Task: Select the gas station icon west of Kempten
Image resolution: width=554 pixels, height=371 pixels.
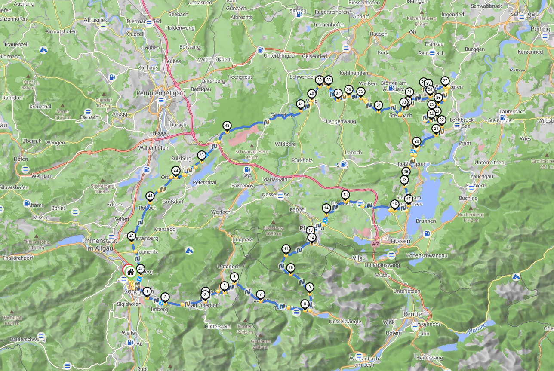Action: 112,77
